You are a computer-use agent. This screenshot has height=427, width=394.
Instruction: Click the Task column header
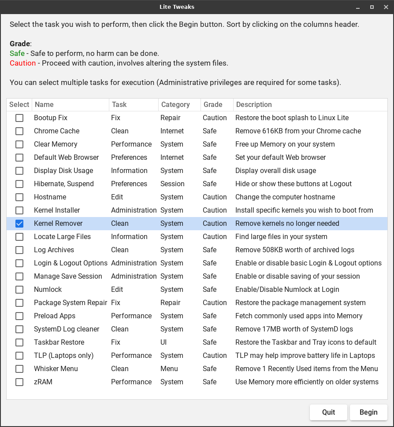(133, 105)
